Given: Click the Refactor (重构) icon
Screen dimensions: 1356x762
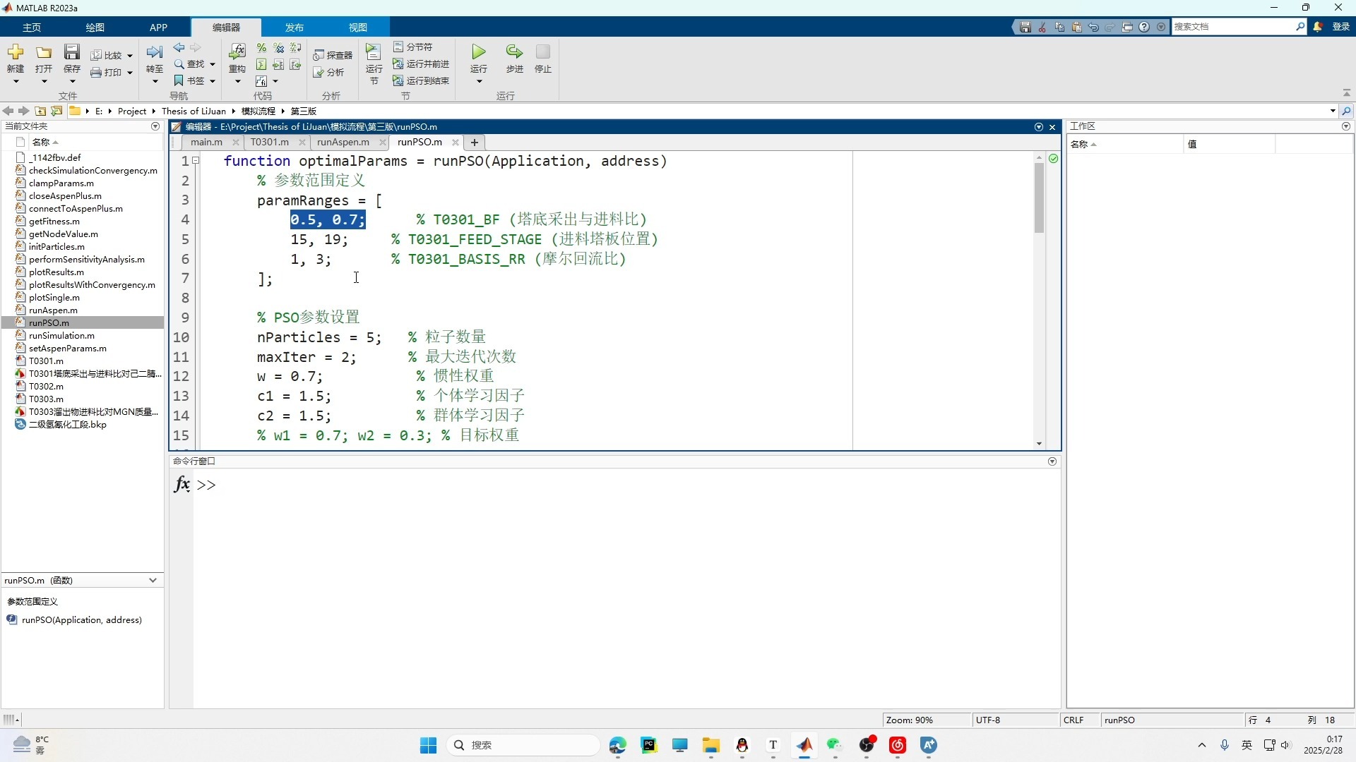Looking at the screenshot, I should (237, 52).
